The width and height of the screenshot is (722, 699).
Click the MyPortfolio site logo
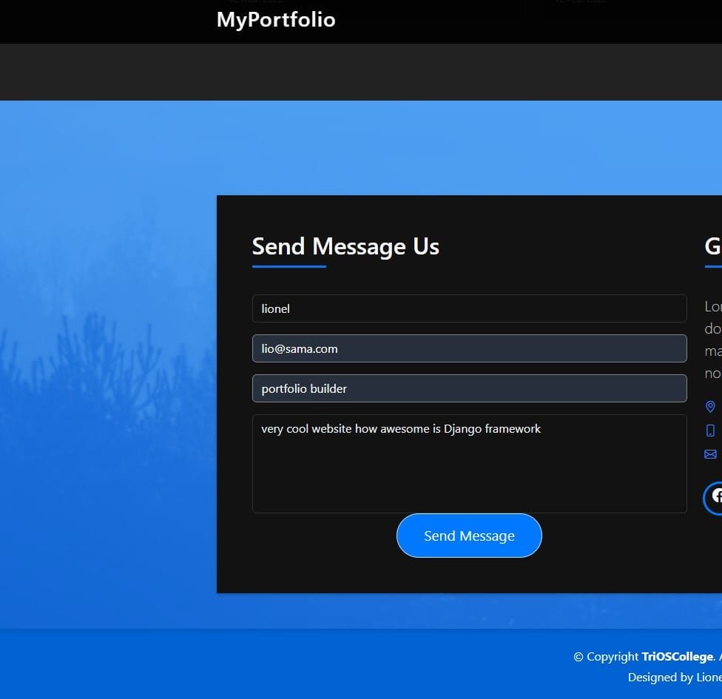click(x=276, y=20)
